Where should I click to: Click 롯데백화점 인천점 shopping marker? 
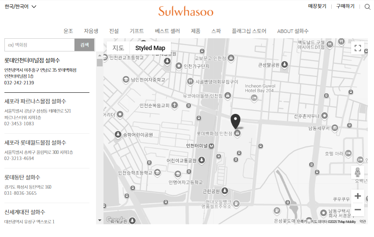point(237,133)
